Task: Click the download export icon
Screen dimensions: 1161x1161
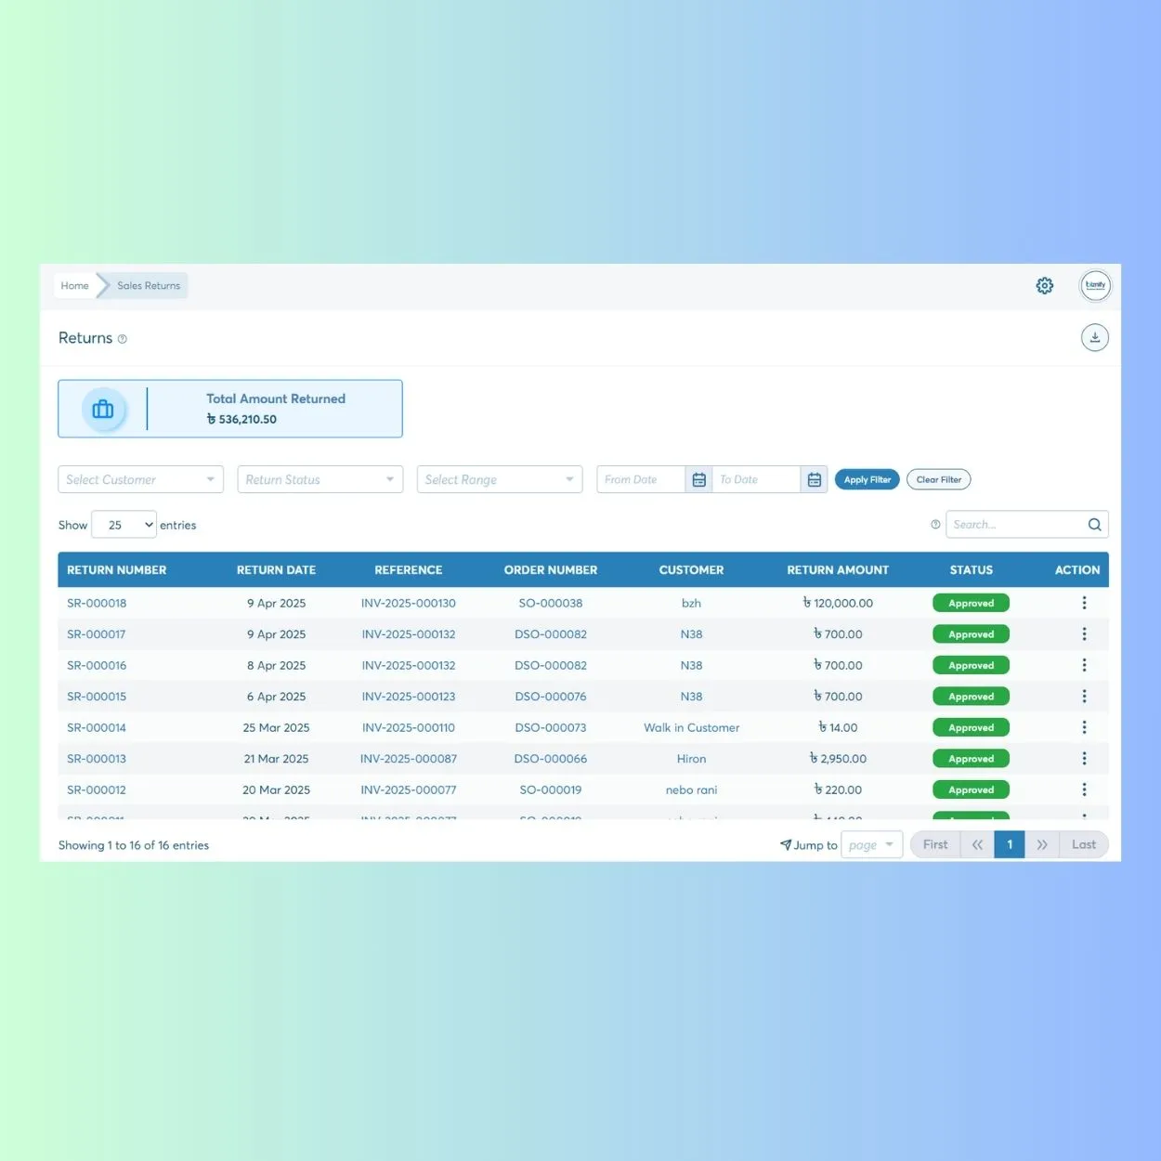Action: (1094, 337)
